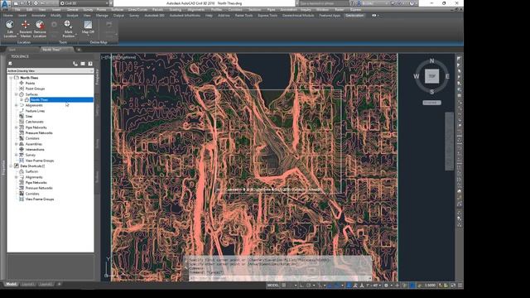Collapse the Data Shortcuts node
530x298 pixels.
[x=11, y=166]
